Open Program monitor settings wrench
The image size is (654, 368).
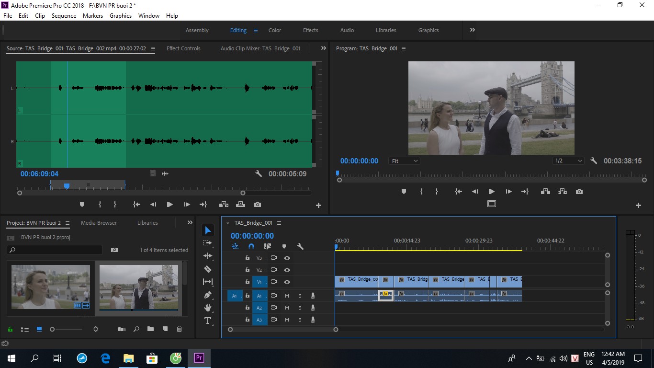[x=594, y=161]
